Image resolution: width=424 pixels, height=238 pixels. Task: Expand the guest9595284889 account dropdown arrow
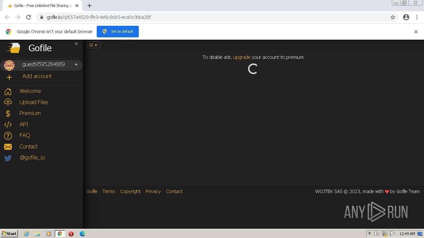point(76,64)
